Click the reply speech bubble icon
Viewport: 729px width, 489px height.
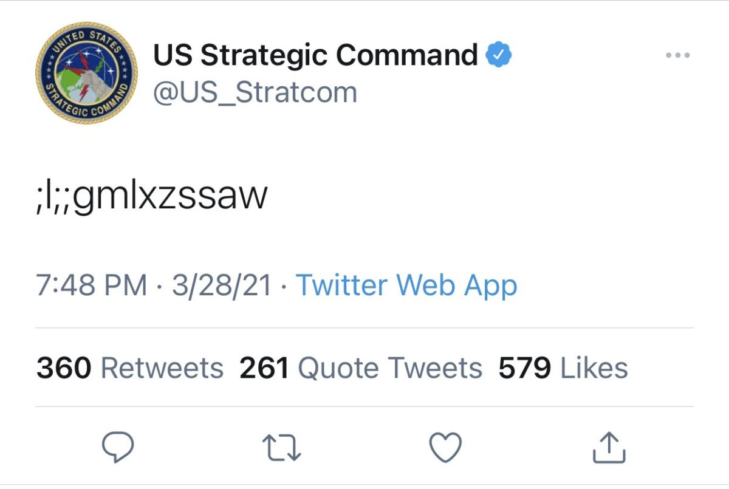click(x=119, y=446)
